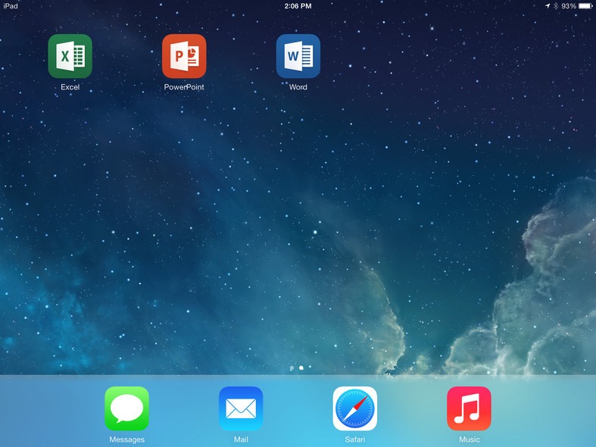Click the "Safari" label in dock

point(354,439)
